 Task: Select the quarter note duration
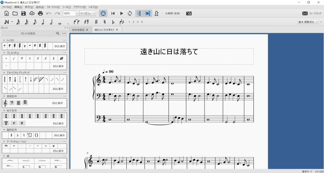[43, 22]
